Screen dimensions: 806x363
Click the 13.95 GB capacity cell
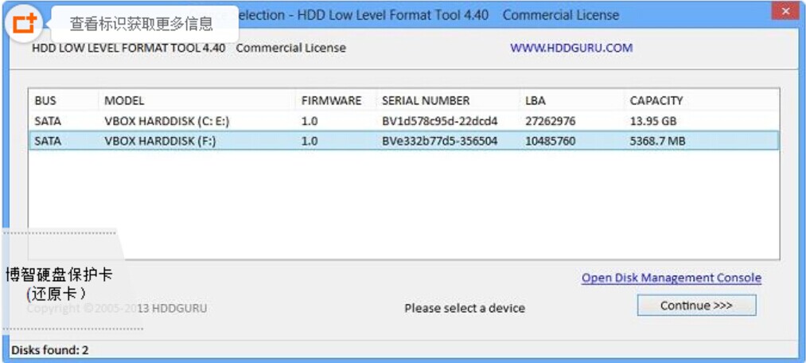click(652, 122)
